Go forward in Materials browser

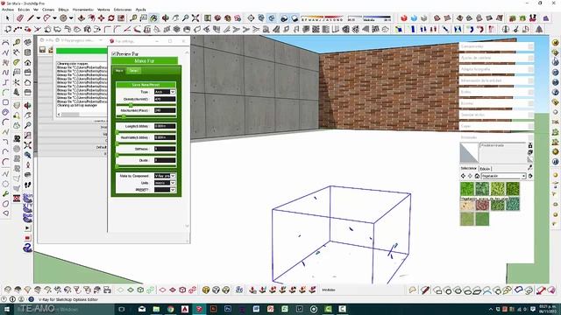coord(470,176)
